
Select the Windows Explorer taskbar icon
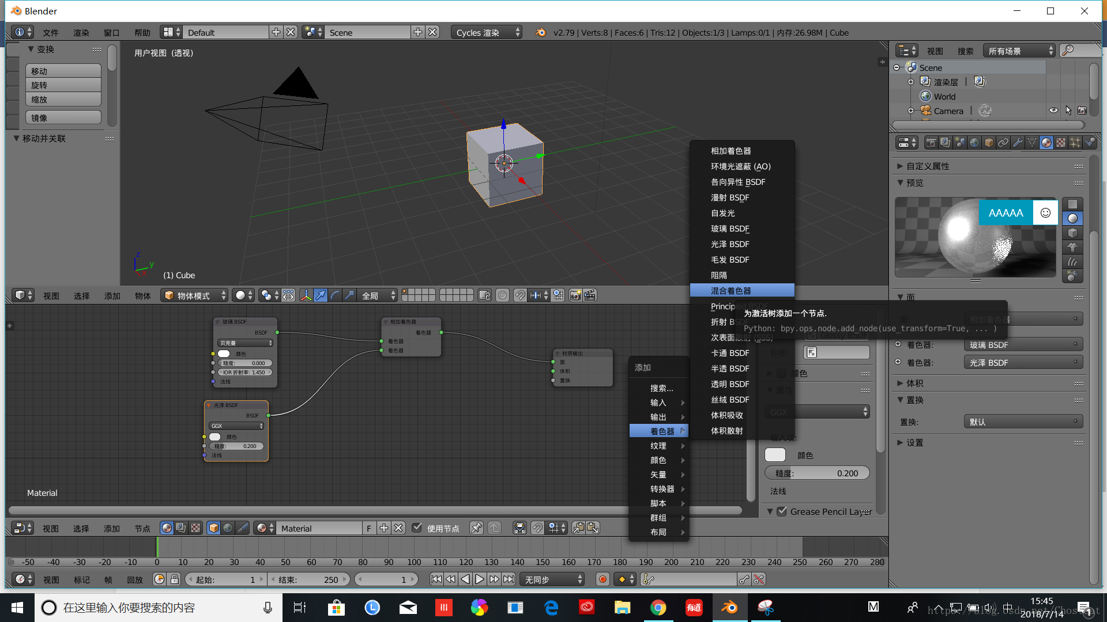pyautogui.click(x=622, y=608)
